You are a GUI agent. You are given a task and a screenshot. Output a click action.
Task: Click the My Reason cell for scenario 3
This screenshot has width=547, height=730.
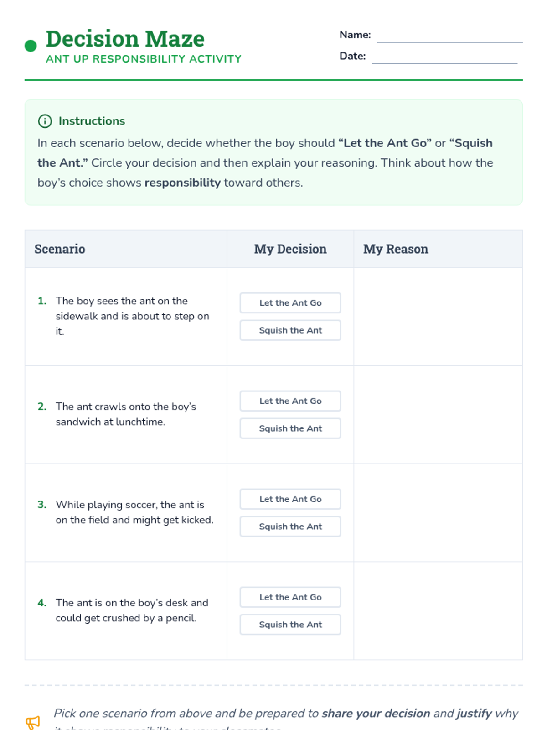pos(438,513)
